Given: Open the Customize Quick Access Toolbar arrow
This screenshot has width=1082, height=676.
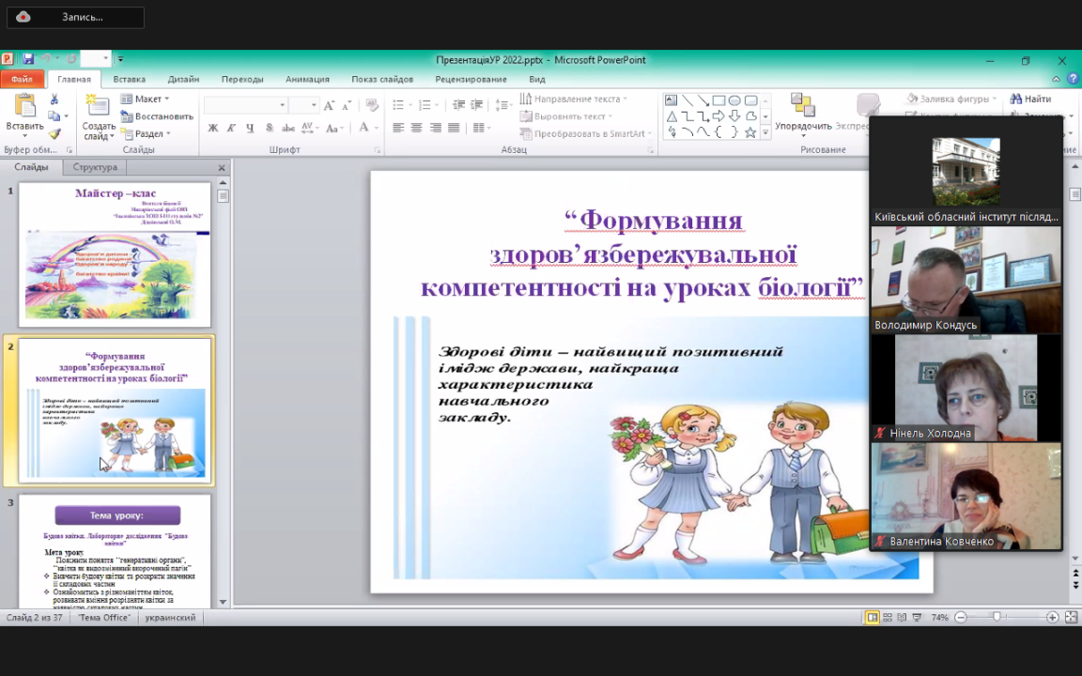Looking at the screenshot, I should pyautogui.click(x=120, y=59).
